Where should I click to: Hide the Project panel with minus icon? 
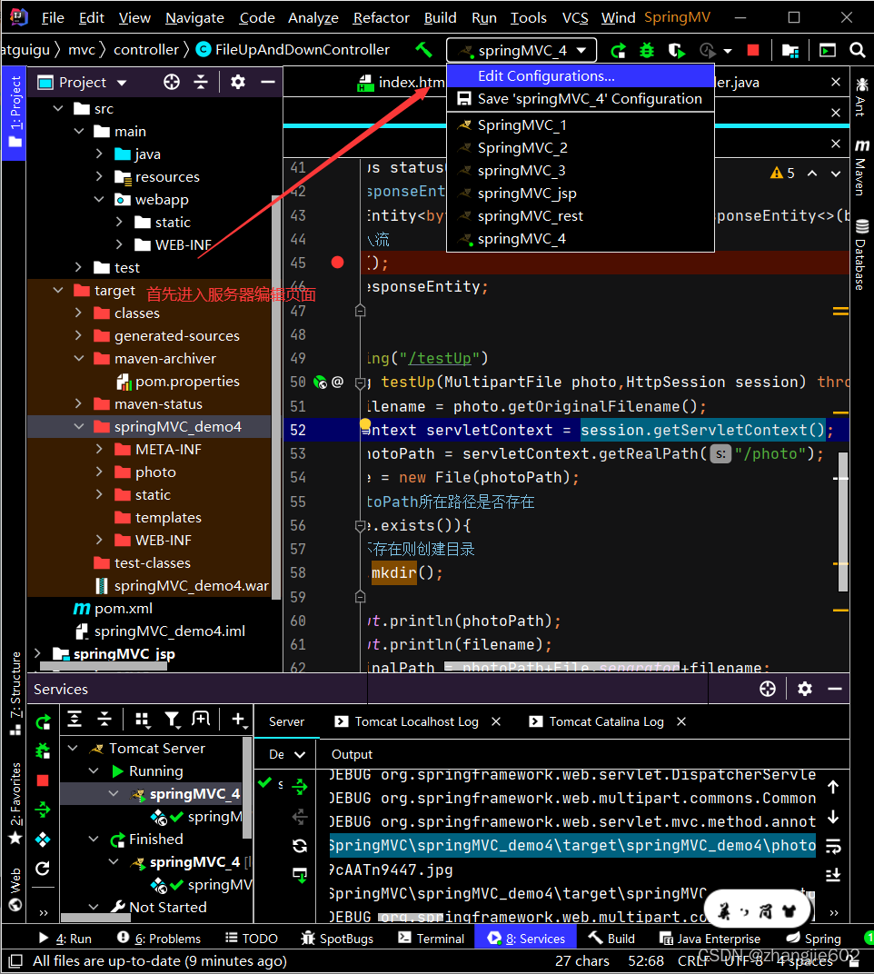pos(268,82)
